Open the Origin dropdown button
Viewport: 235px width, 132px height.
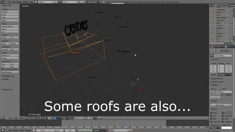(x=10, y=21)
